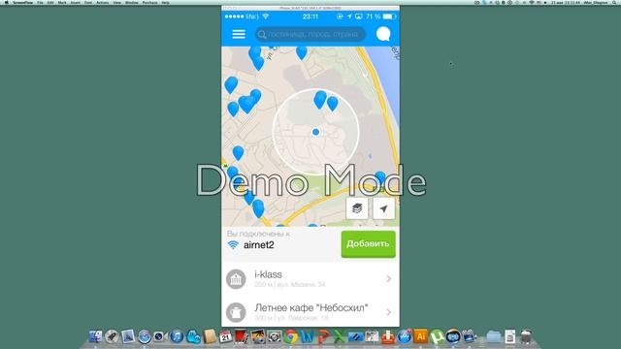Open the Летнее кафе "Небосхил" entry
The width and height of the screenshot is (621, 349).
[x=310, y=312]
